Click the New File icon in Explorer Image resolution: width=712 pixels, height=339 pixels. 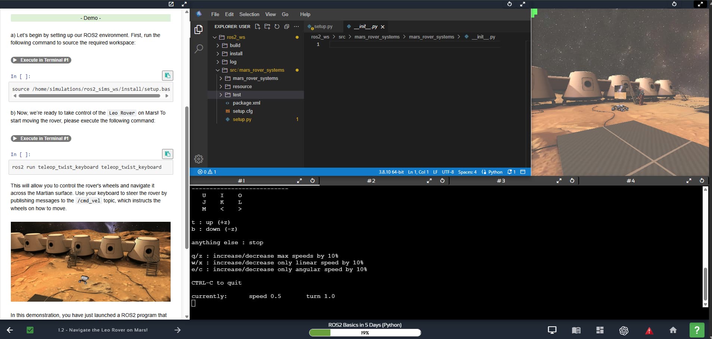click(x=258, y=27)
